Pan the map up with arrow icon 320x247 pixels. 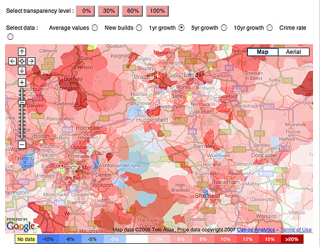[x=22, y=52]
